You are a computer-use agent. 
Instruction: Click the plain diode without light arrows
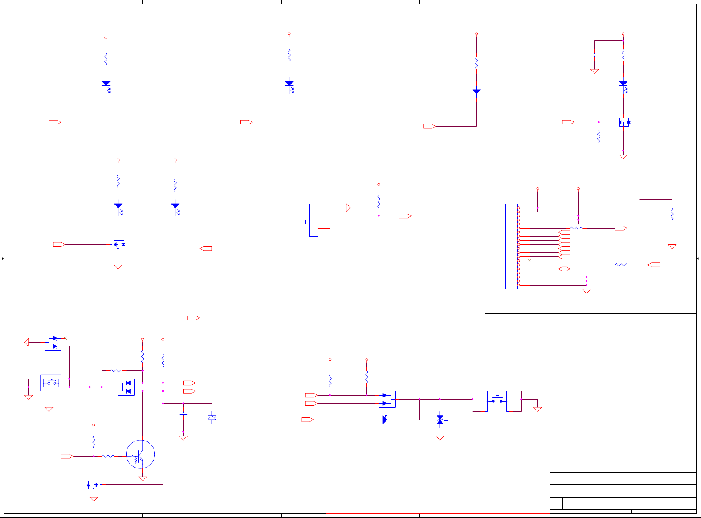tap(476, 91)
